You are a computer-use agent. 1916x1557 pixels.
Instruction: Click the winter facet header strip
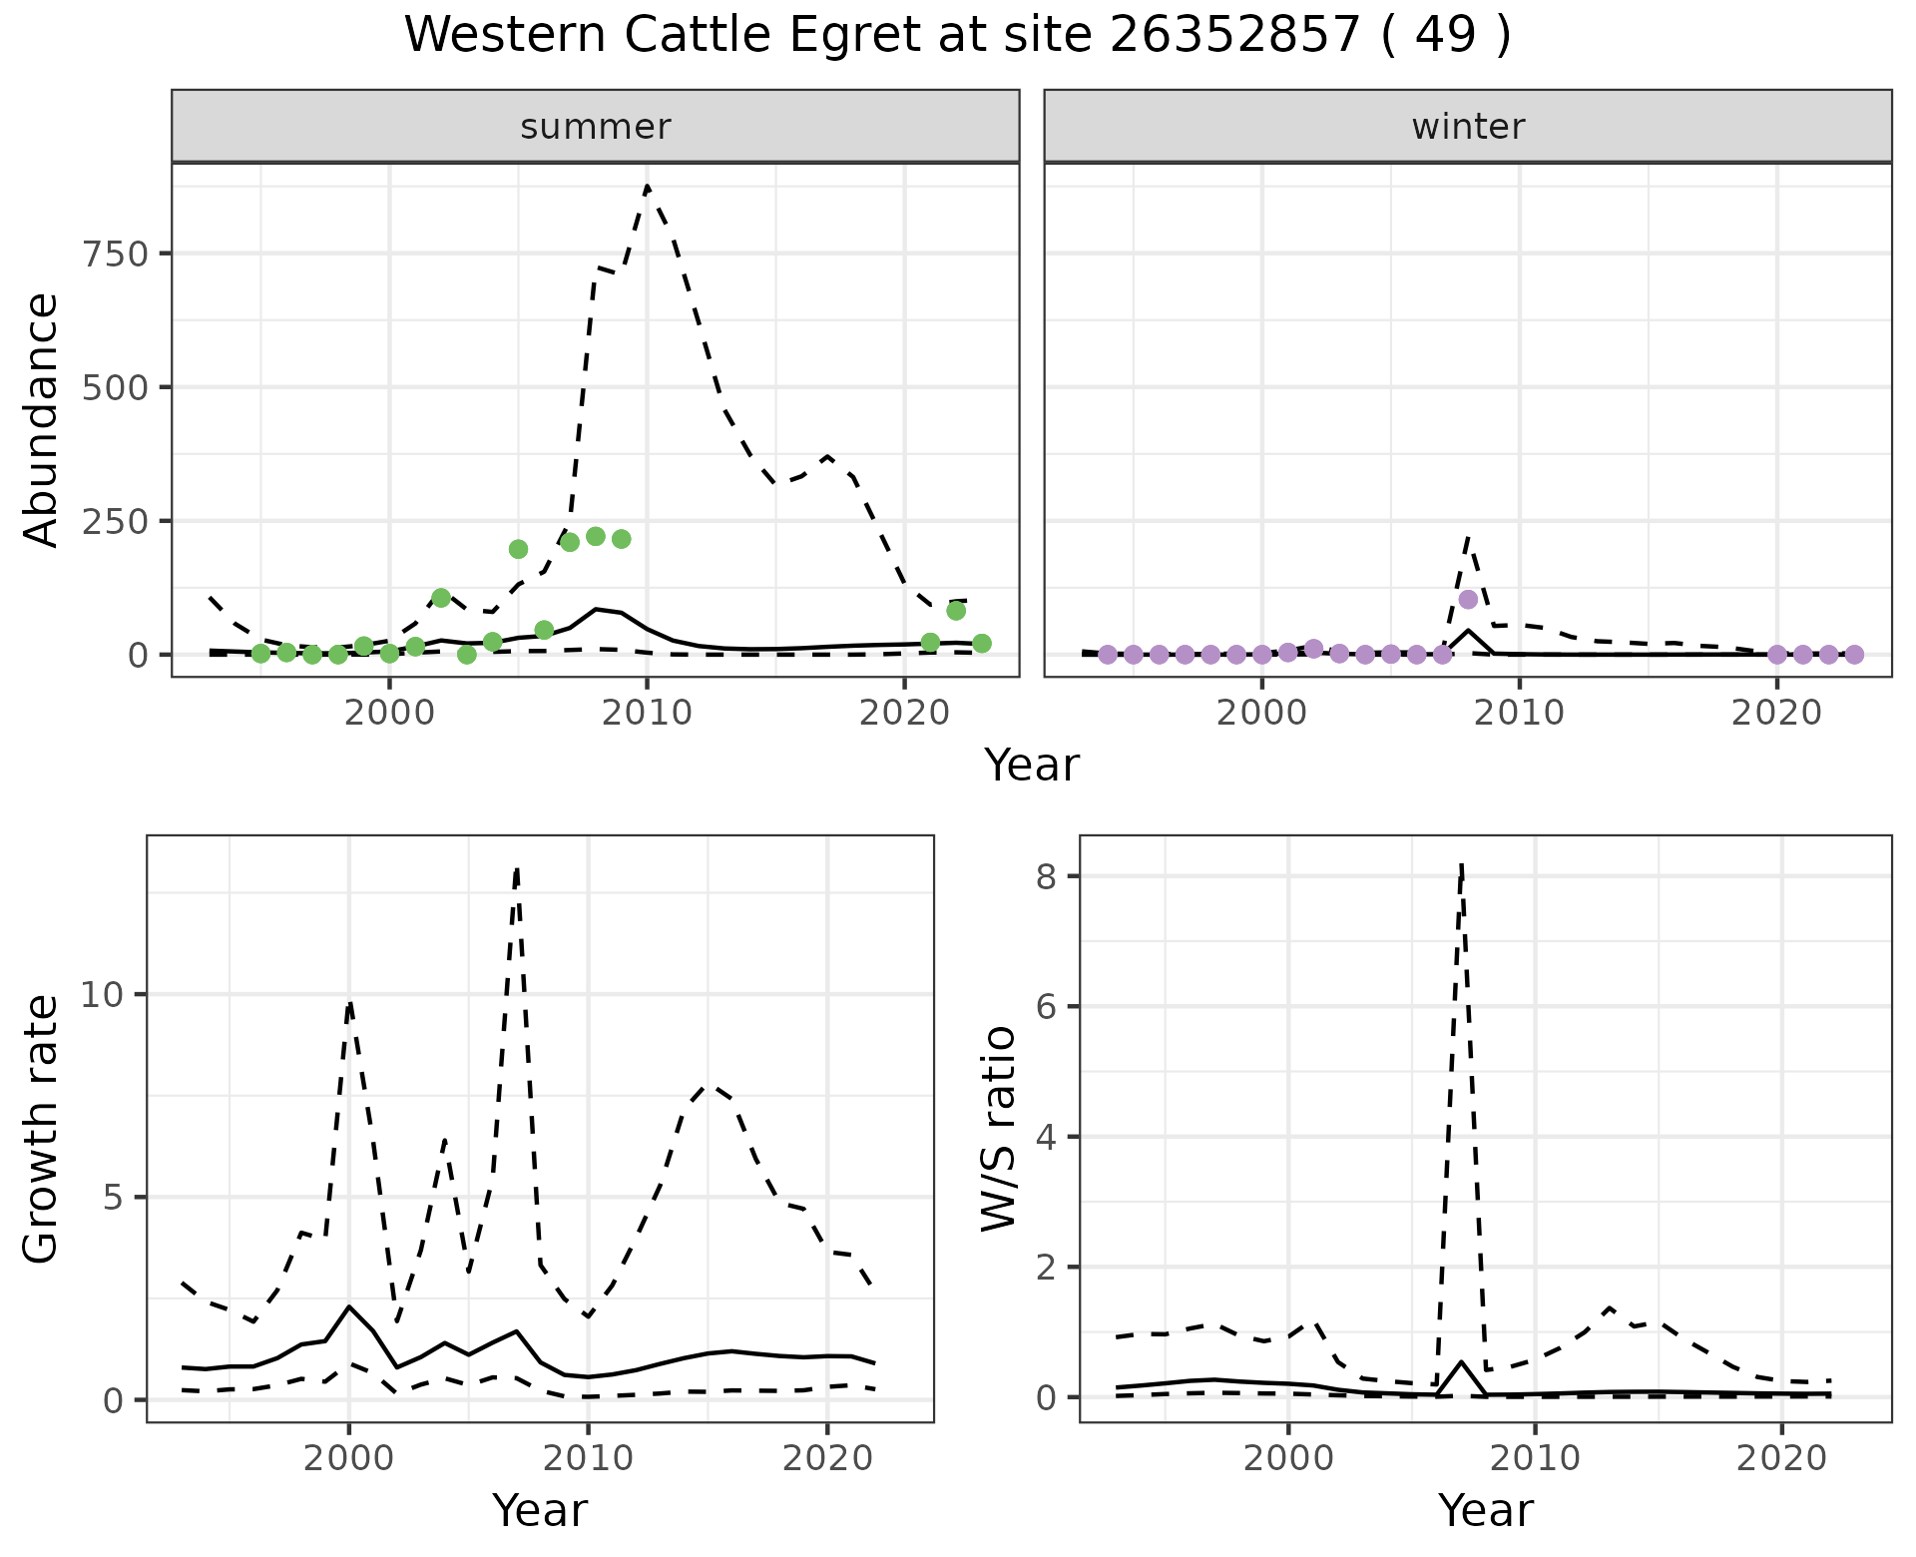pyautogui.click(x=1467, y=127)
